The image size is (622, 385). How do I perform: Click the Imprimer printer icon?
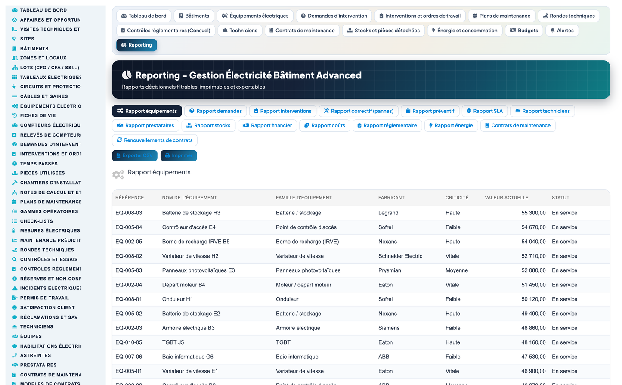[167, 155]
